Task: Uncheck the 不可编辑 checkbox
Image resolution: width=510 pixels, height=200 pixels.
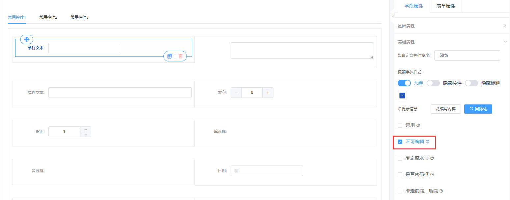Action: [x=400, y=142]
